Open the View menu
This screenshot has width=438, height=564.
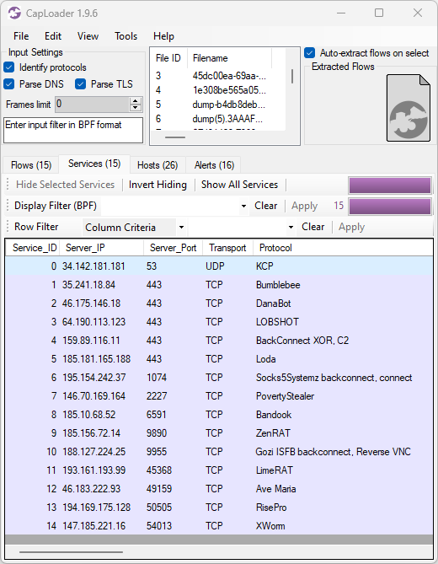tap(88, 36)
